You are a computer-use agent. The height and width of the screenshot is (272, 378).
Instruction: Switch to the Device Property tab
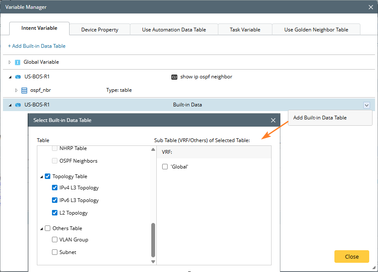coord(100,30)
